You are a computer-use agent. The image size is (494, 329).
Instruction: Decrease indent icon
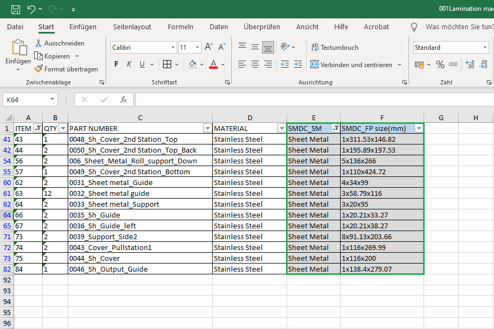[285, 64]
